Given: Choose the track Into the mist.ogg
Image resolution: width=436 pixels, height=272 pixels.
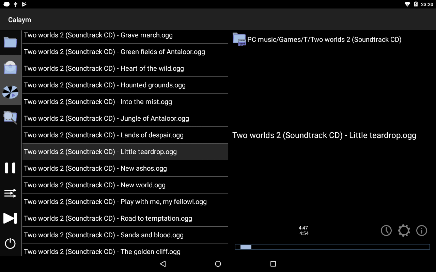Looking at the screenshot, I should (125, 102).
